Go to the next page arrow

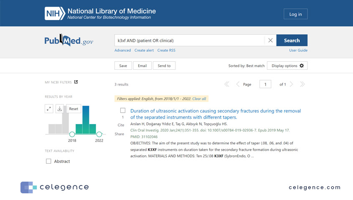tap(291, 84)
